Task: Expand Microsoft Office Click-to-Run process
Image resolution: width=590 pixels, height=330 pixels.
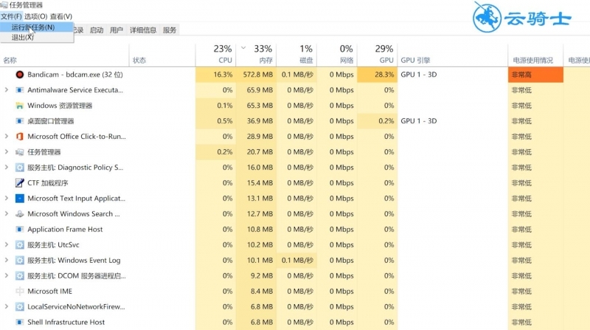Action: click(x=7, y=137)
